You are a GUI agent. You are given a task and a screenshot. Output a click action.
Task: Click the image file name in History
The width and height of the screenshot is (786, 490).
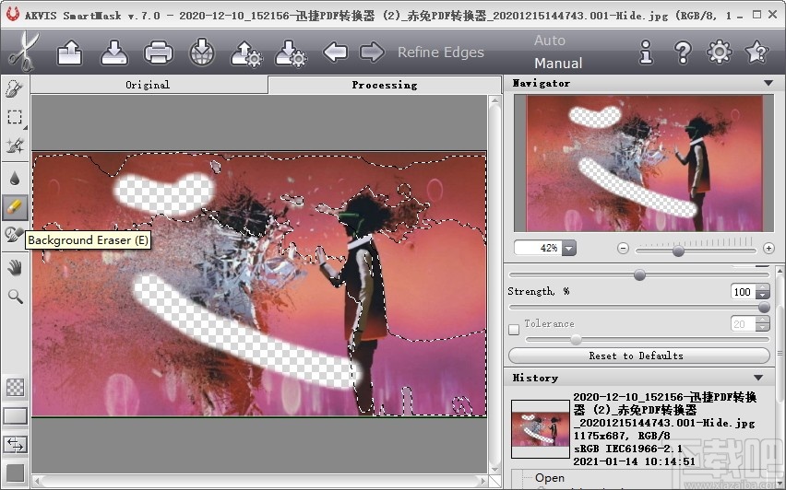pos(665,410)
